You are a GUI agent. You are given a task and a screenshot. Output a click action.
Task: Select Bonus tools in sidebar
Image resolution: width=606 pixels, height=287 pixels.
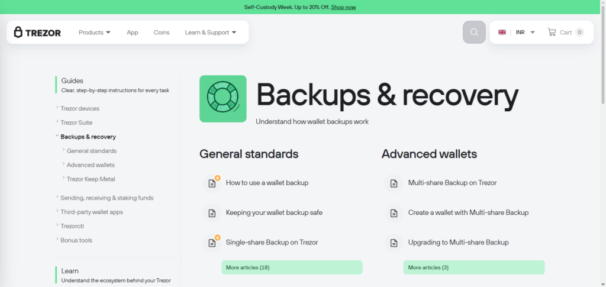76,240
